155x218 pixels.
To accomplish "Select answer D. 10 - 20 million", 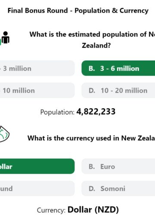I will tap(118, 90).
